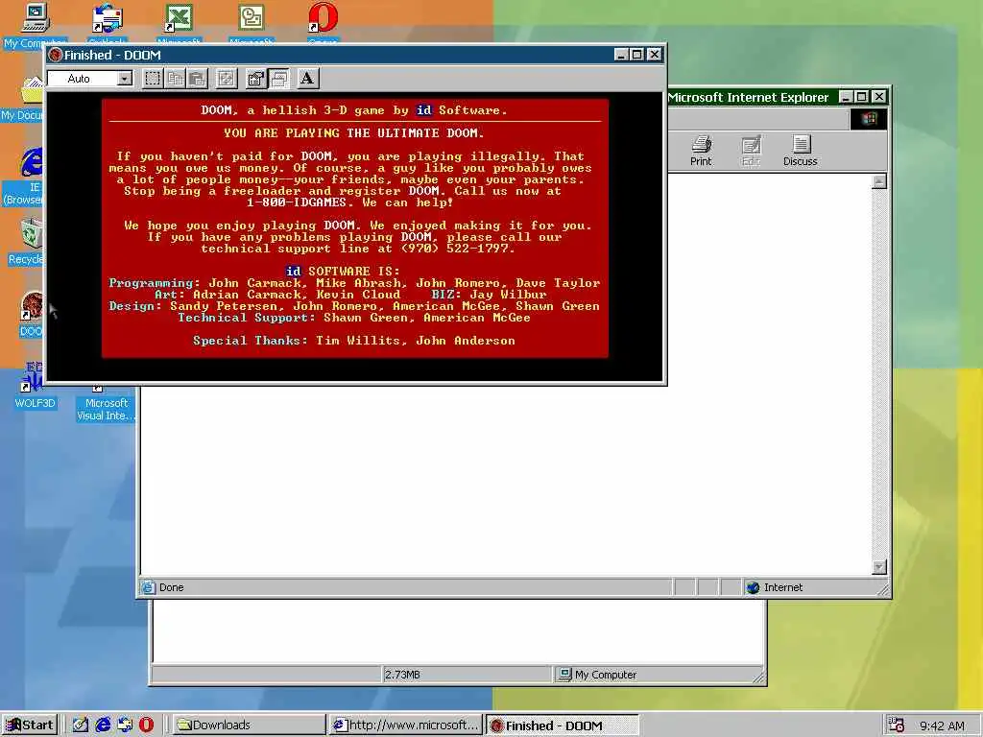Open the Auto font size dropdown
983x737 pixels.
tap(125, 79)
